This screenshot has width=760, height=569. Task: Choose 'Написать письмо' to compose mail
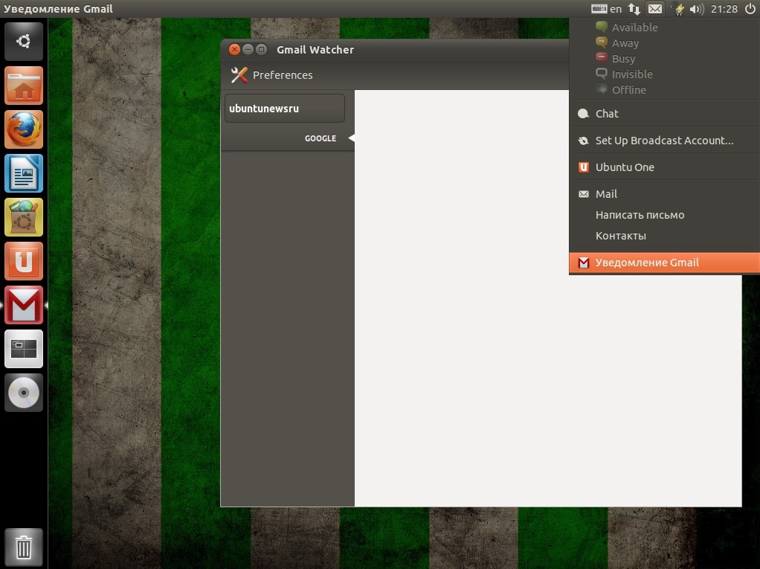[x=665, y=215]
